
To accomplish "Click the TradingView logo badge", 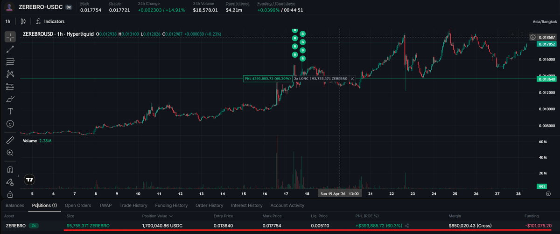I will point(29,179).
